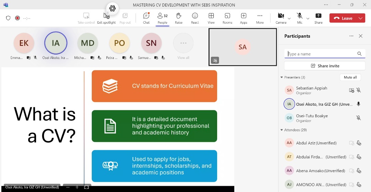
Task: Open the Chat panel
Action: coord(146,18)
